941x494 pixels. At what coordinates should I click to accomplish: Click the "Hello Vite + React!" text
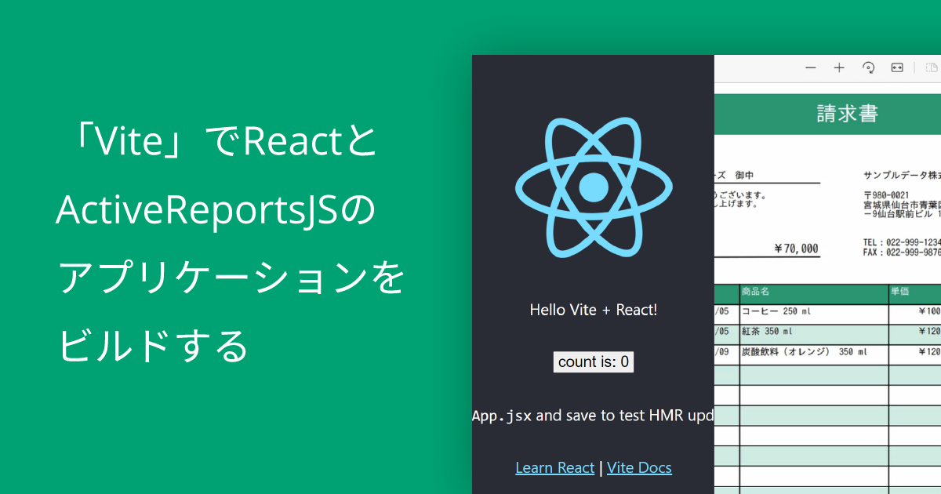[x=594, y=310]
